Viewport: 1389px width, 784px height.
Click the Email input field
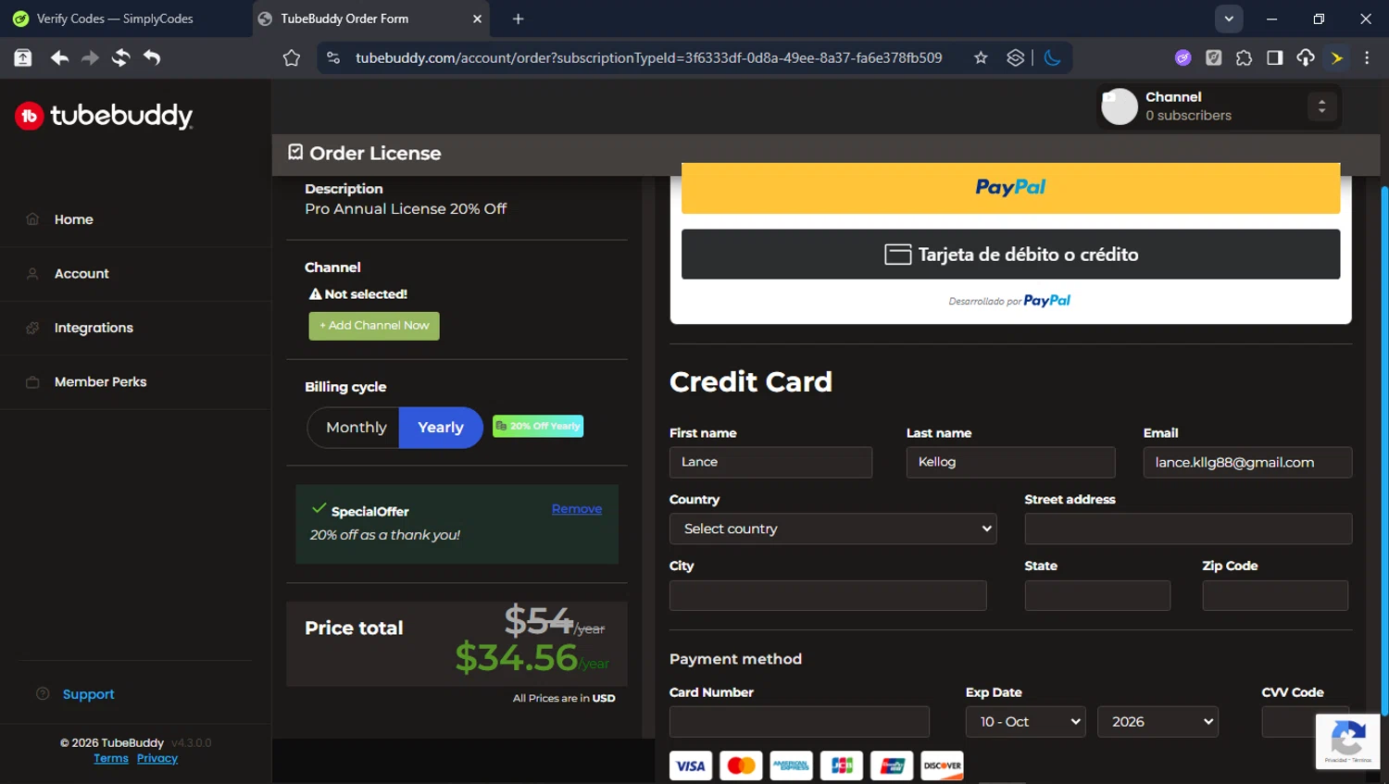coord(1247,462)
